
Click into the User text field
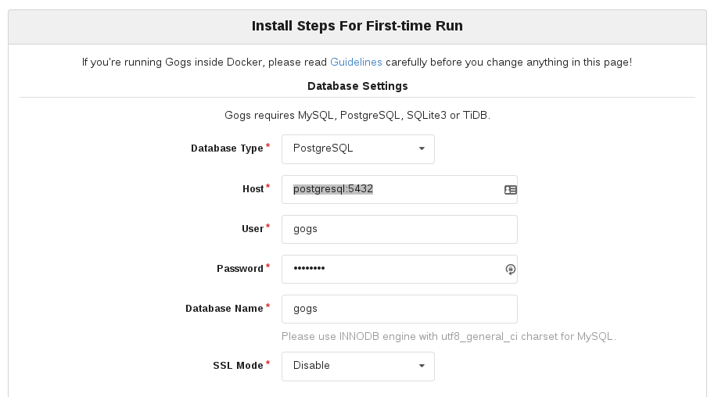[x=399, y=229]
